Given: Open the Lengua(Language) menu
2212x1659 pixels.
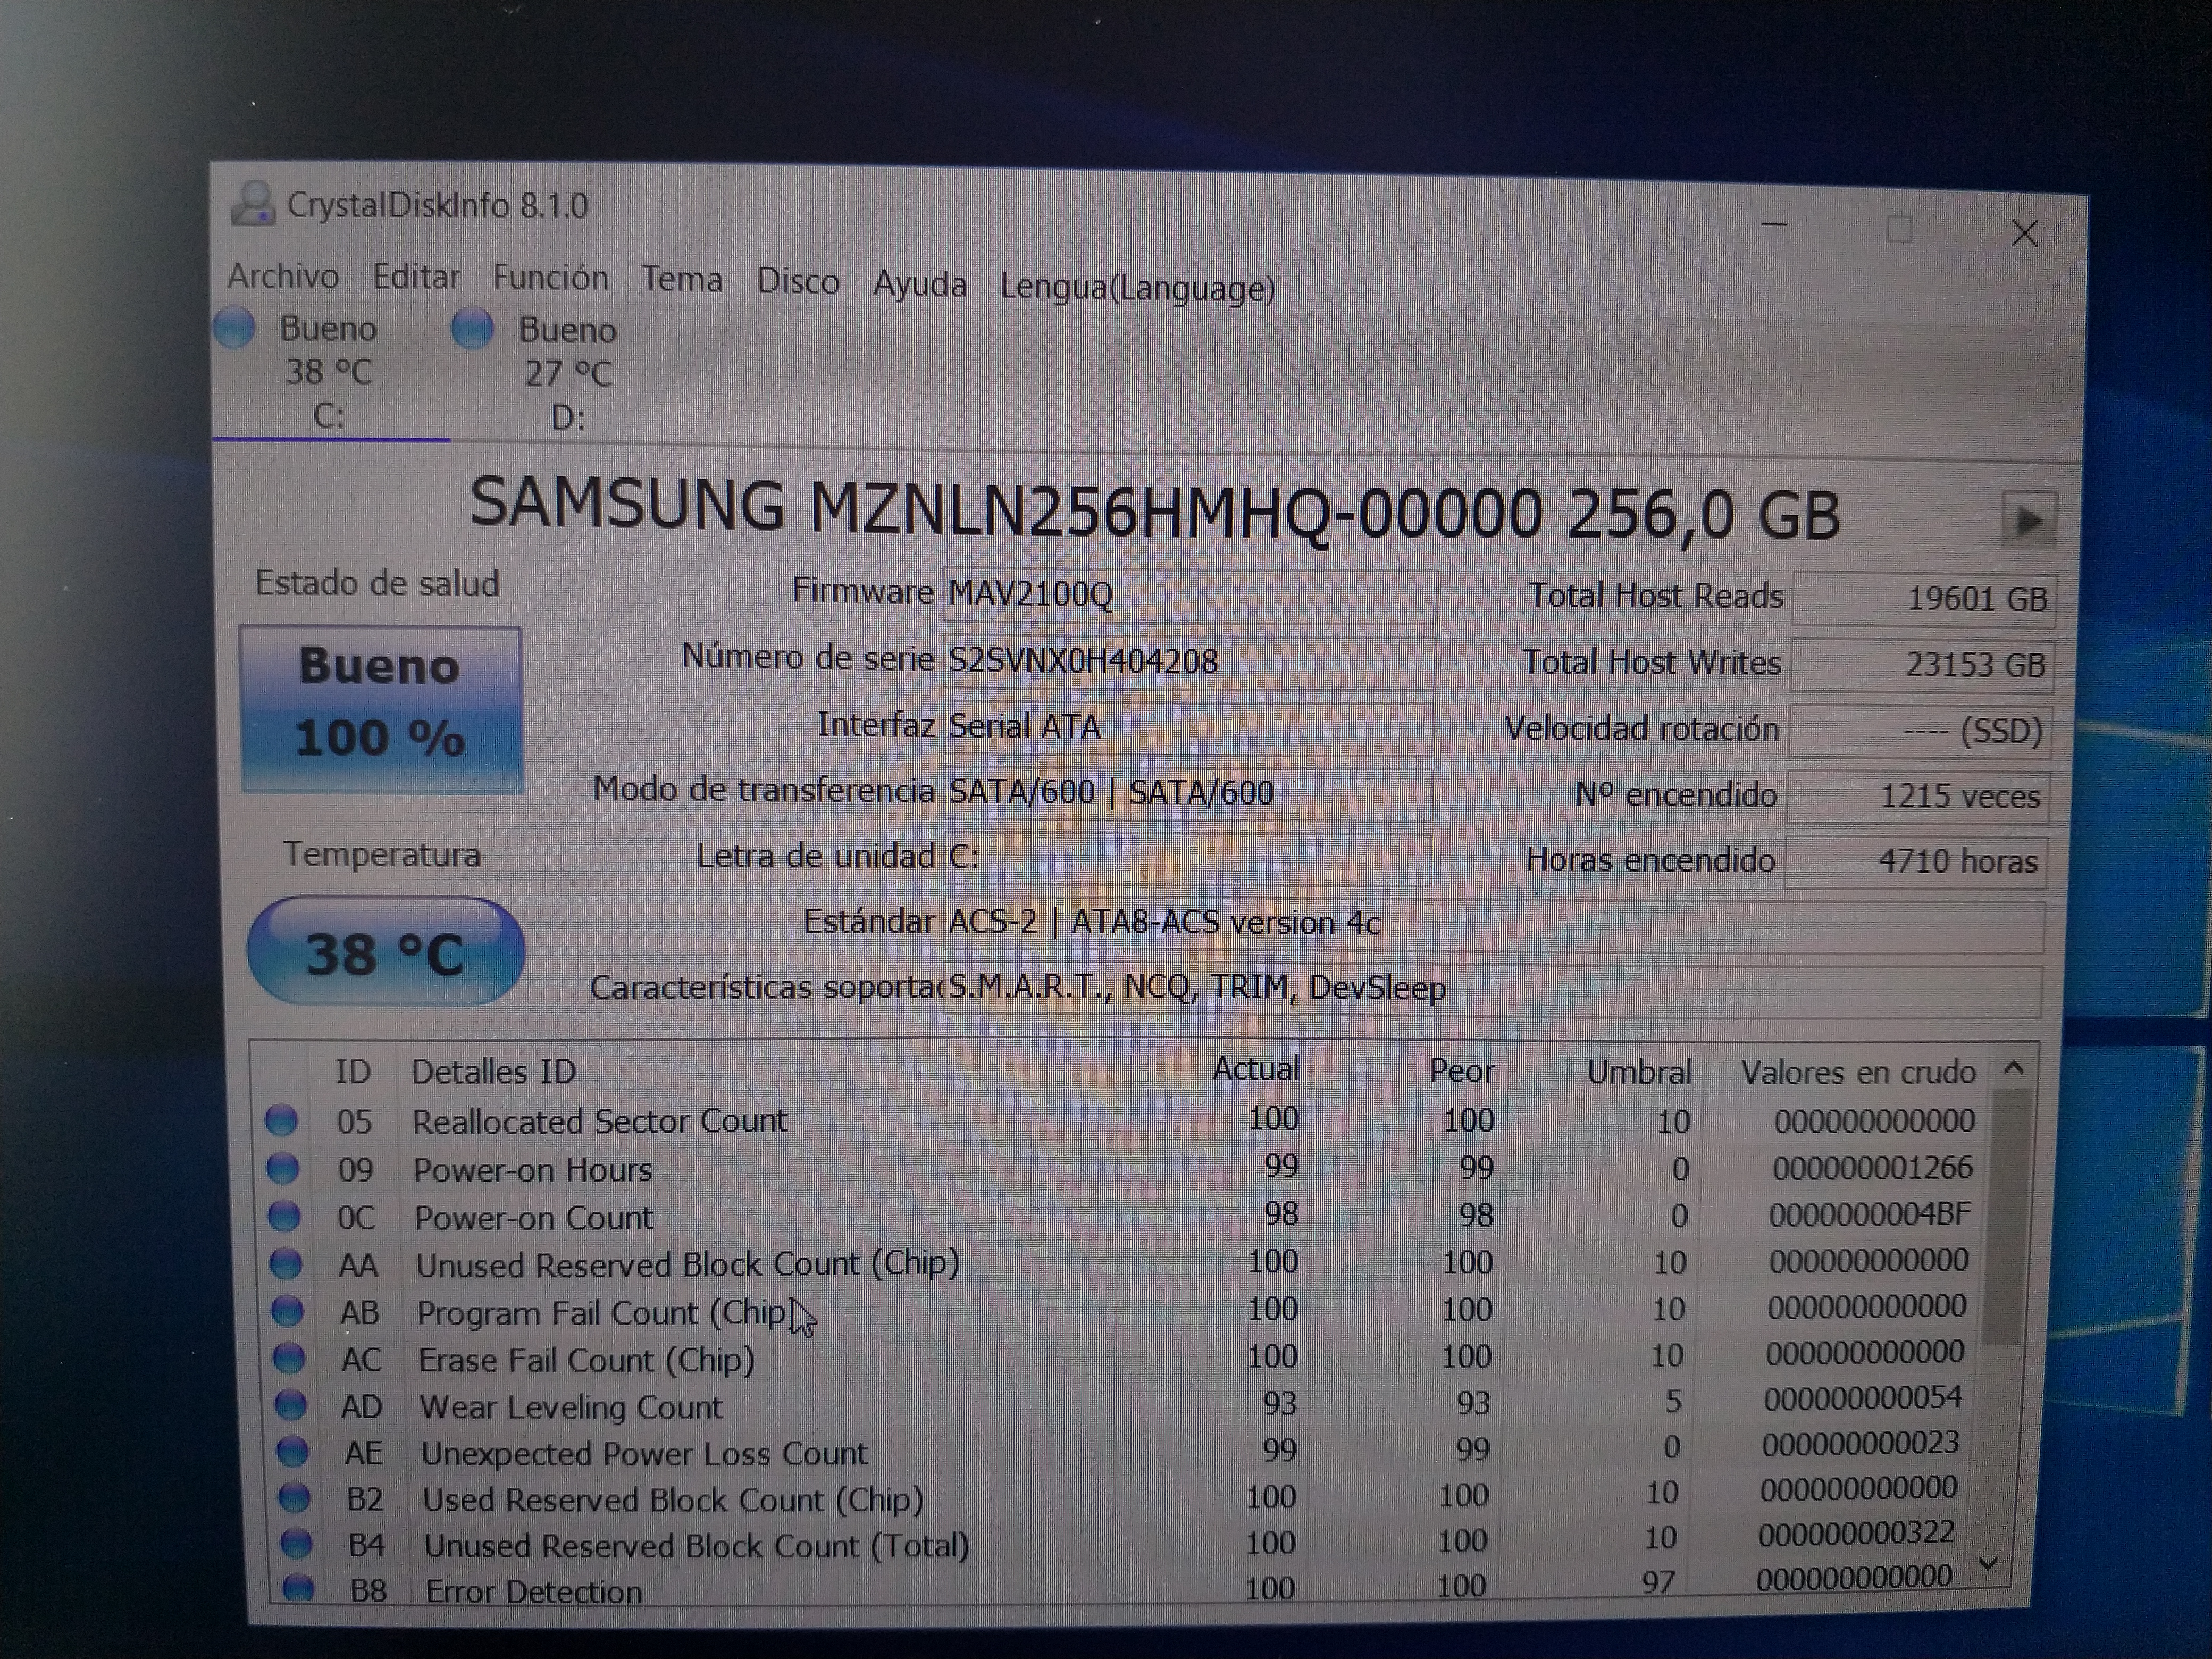Looking at the screenshot, I should click(1137, 287).
